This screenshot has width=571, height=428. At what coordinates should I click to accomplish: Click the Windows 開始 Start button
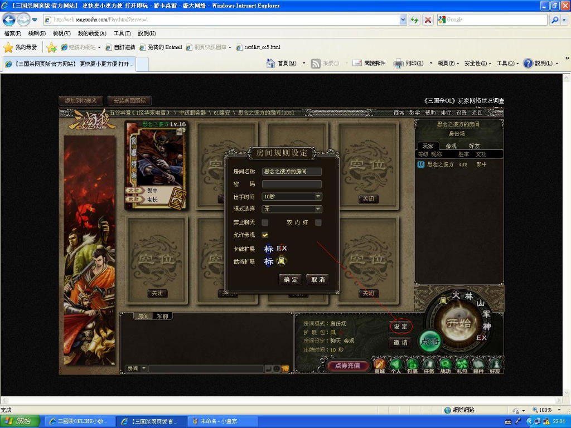click(21, 421)
